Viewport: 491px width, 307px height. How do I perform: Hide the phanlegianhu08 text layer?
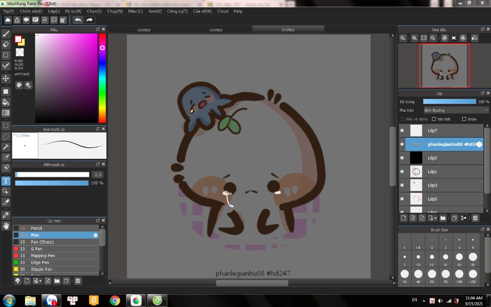pyautogui.click(x=402, y=144)
